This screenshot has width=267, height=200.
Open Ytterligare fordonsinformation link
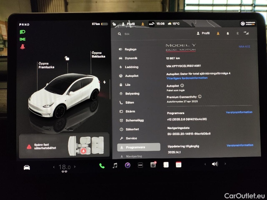click(x=187, y=78)
